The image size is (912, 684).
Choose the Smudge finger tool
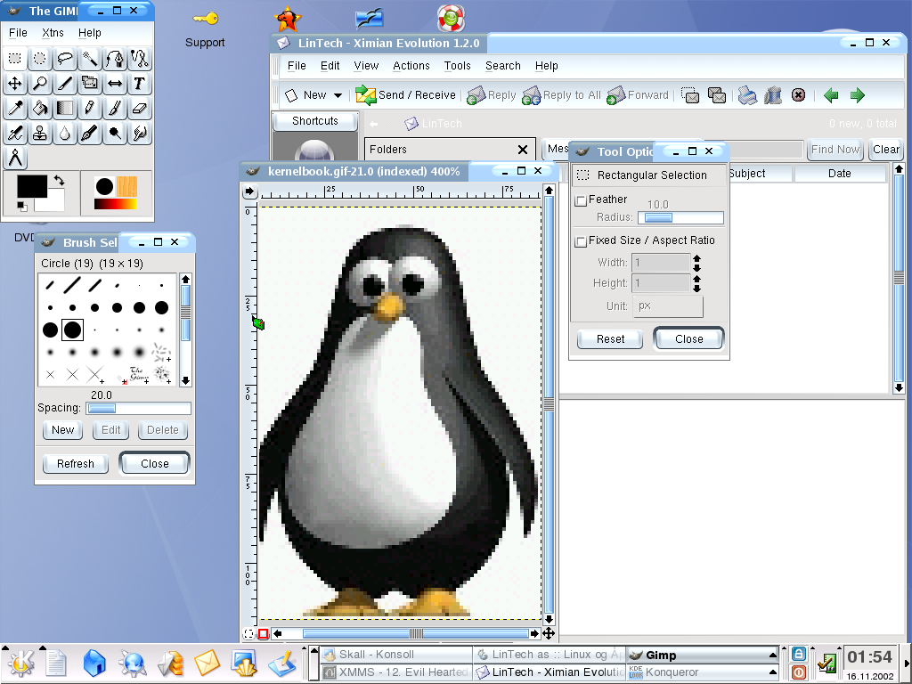(140, 134)
